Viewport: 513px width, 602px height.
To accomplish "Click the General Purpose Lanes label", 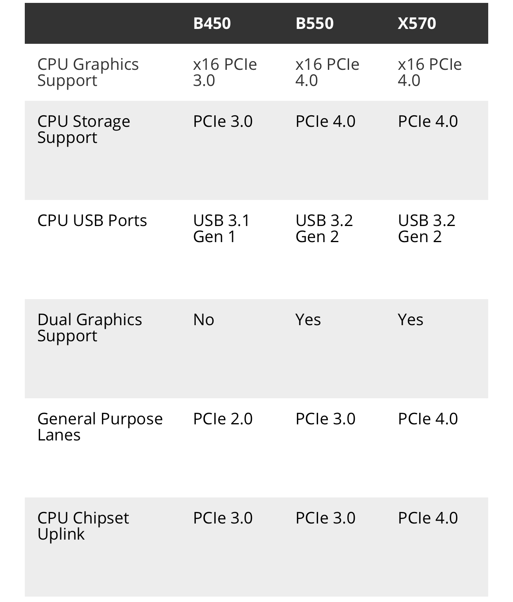I will coord(100,427).
